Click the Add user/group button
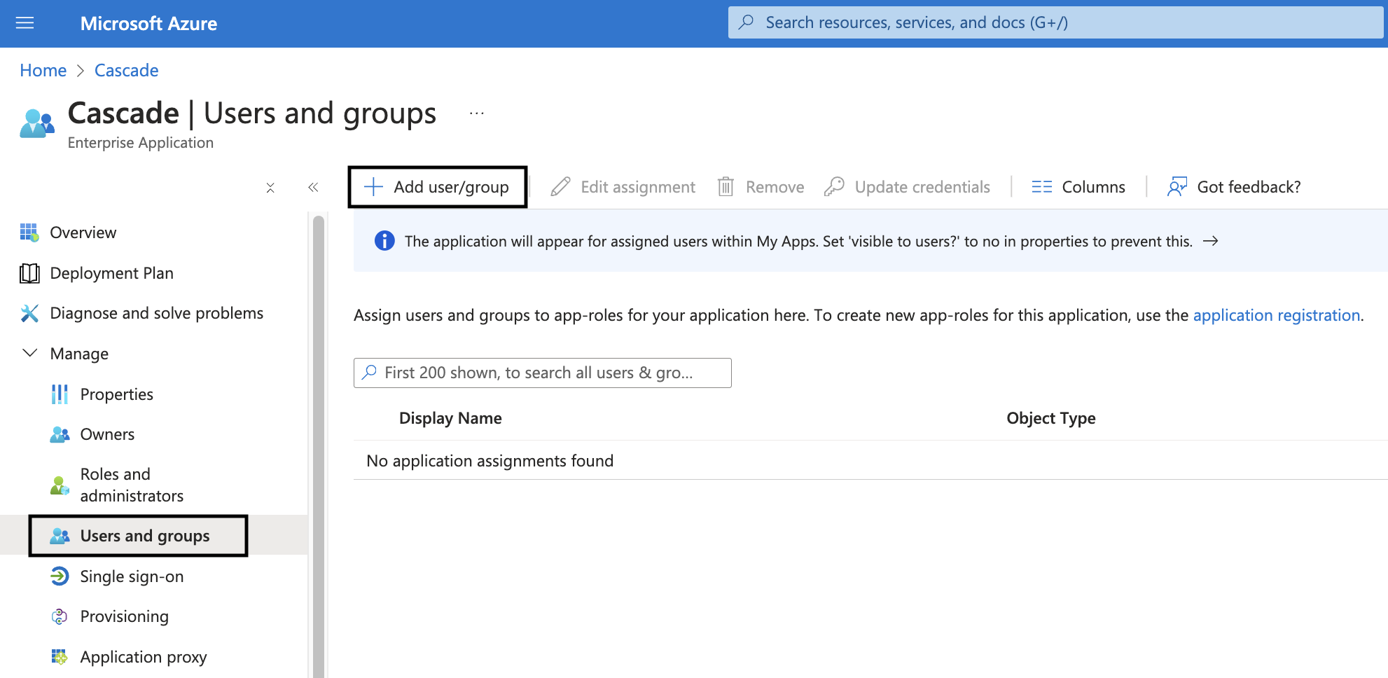Image resolution: width=1388 pixels, height=678 pixels. pos(437,186)
